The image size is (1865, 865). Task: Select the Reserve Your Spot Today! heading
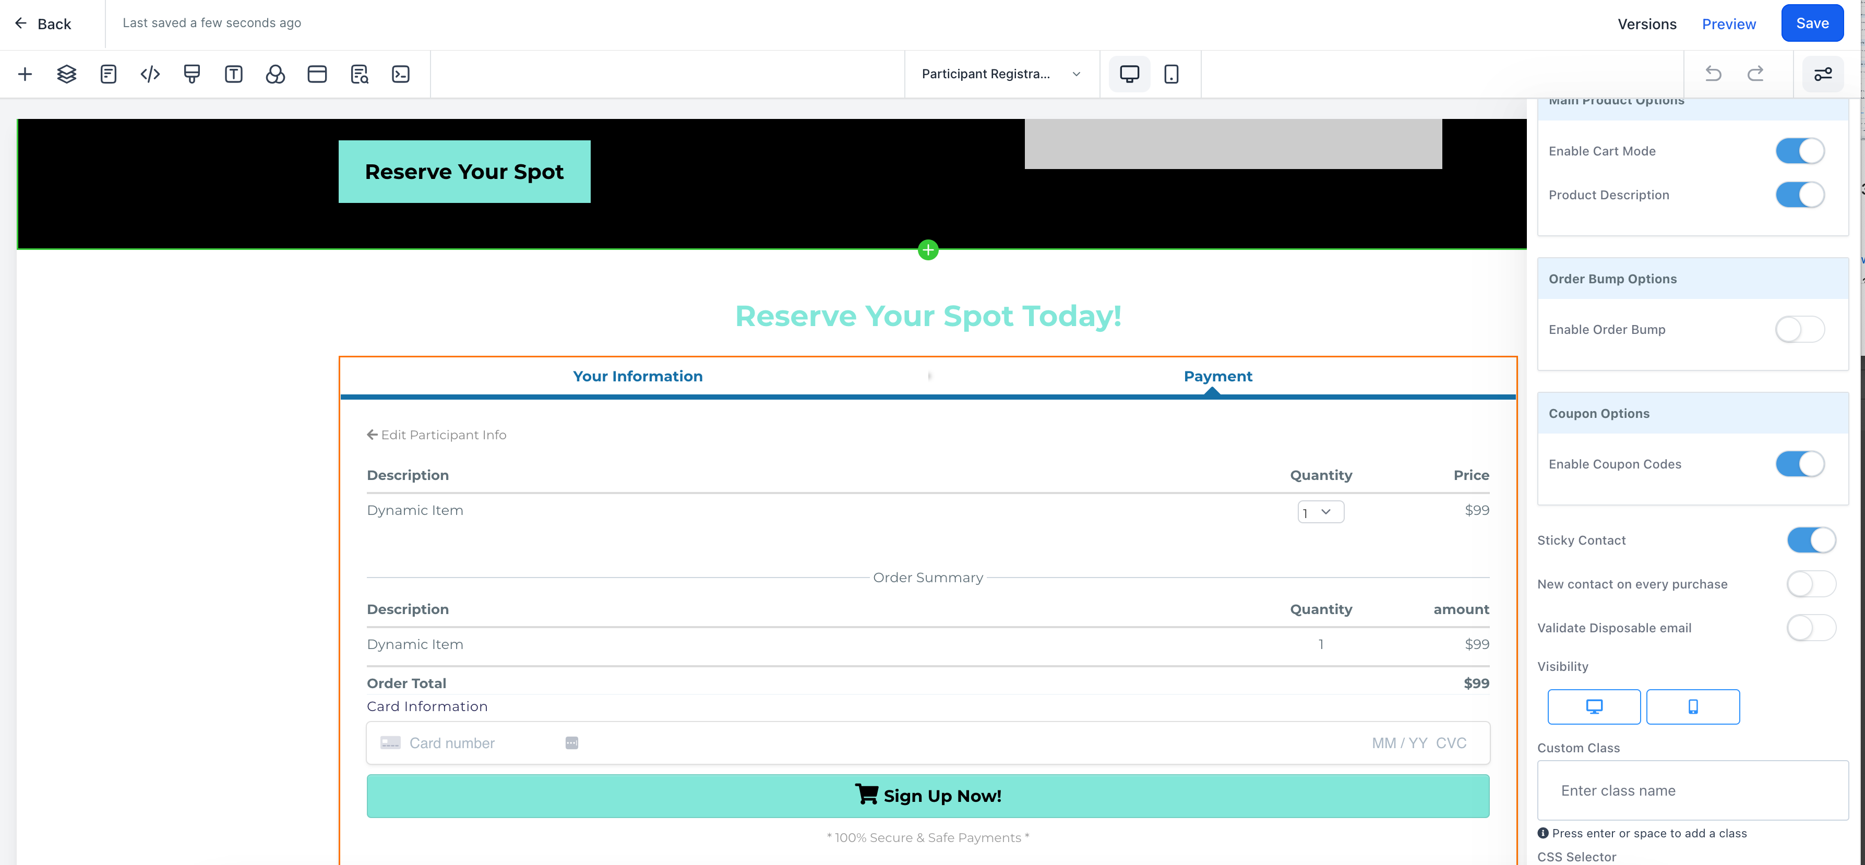click(x=928, y=316)
